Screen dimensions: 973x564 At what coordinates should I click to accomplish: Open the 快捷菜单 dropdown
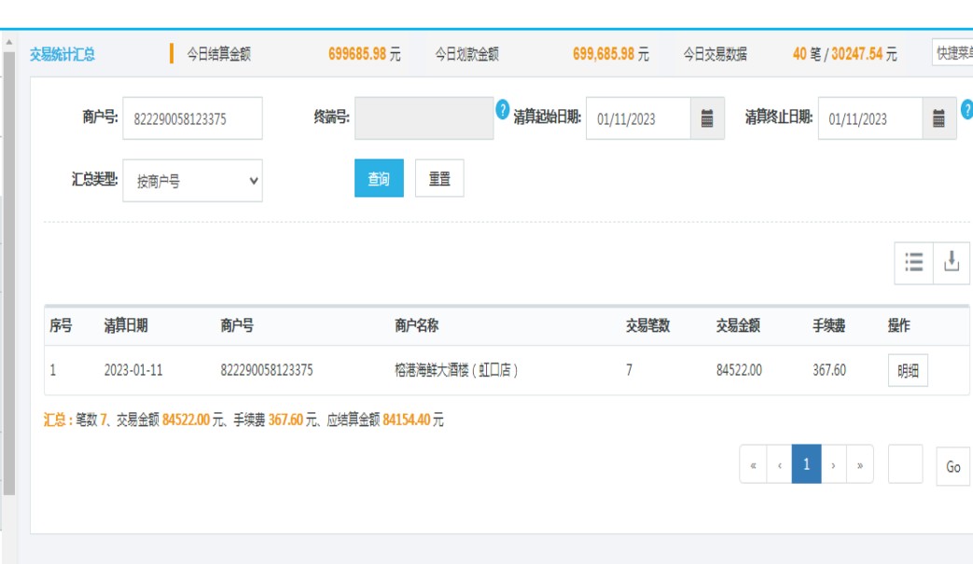coord(952,53)
